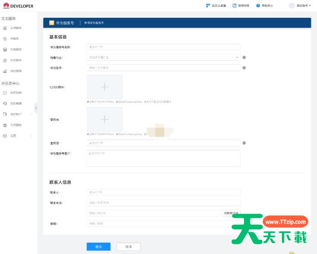Screen dimensions: 317x254
Task: Open 自定义桌面 in the top bar
Action: click(x=216, y=5)
